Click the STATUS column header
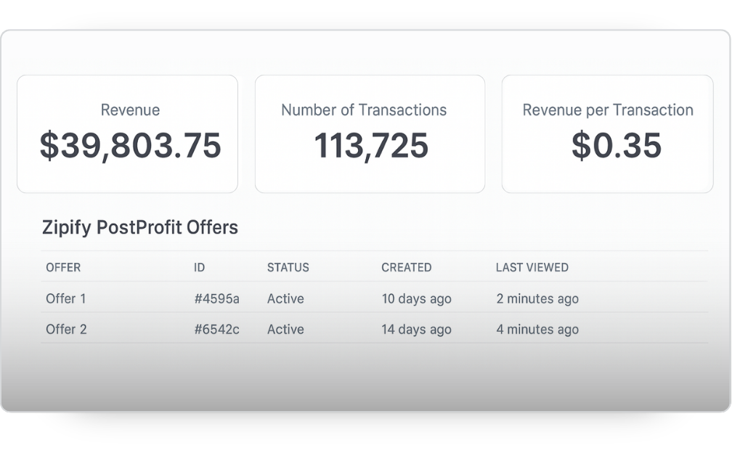This screenshot has height=456, width=732. point(288,267)
